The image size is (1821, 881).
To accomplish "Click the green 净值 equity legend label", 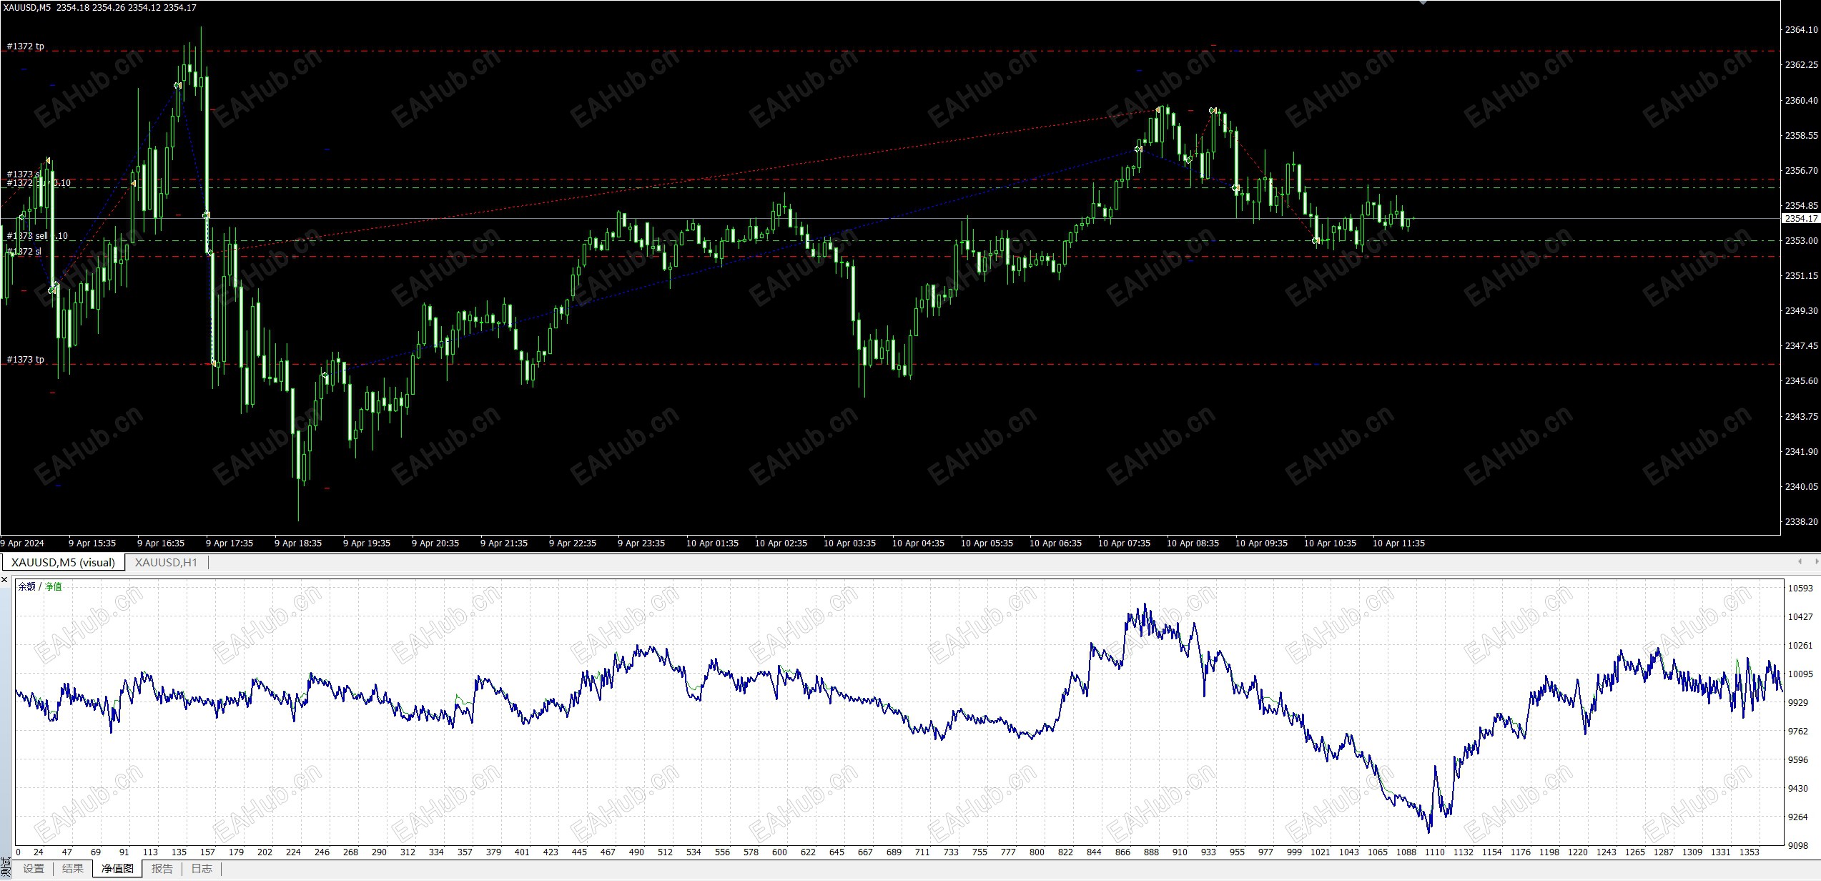I will click(54, 586).
